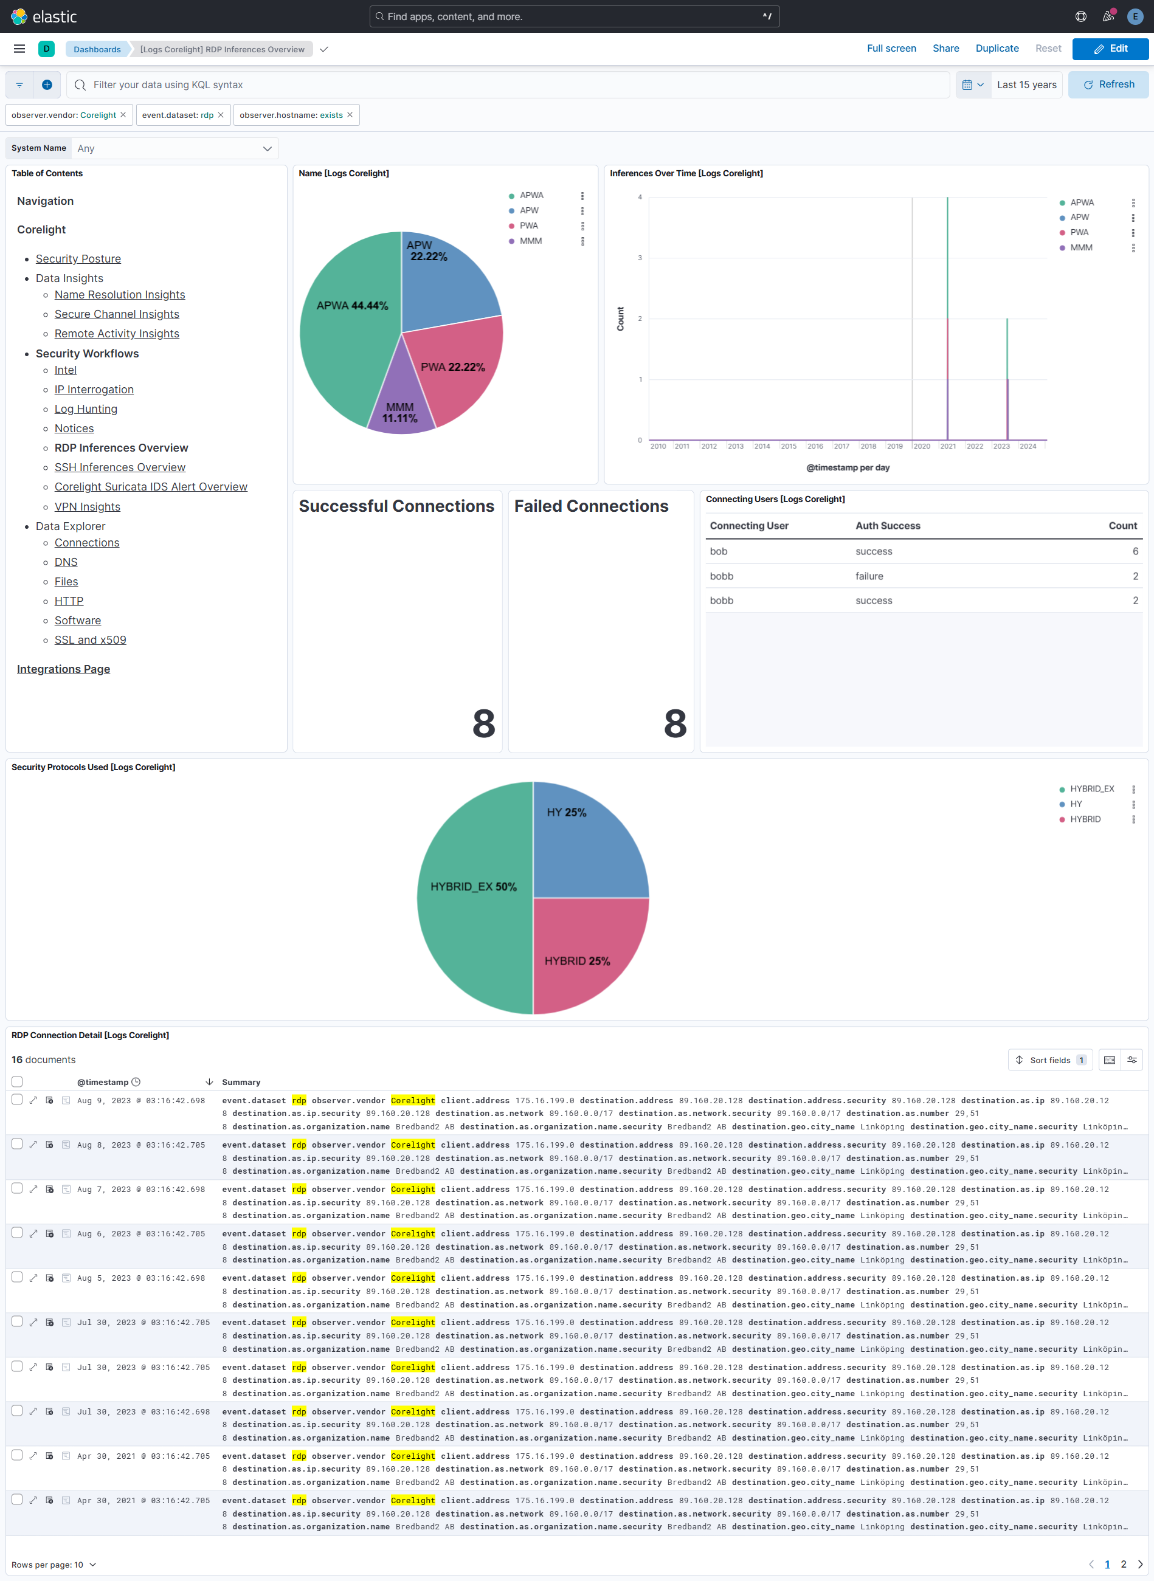The width and height of the screenshot is (1154, 1581).
Task: Open the SSH Inferences Overview link
Action: pos(119,466)
